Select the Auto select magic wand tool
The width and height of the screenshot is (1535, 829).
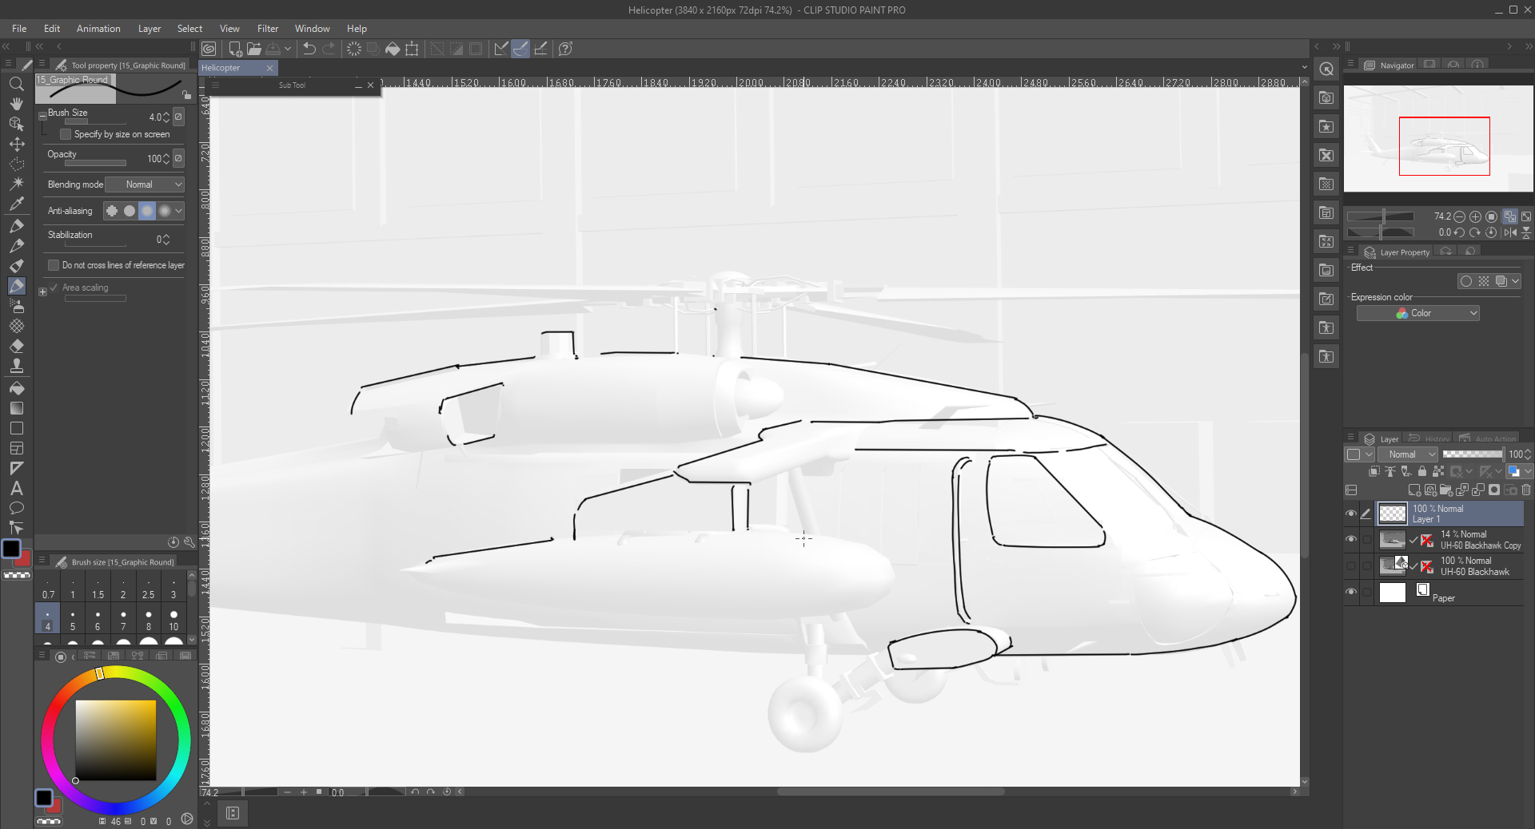coord(16,184)
